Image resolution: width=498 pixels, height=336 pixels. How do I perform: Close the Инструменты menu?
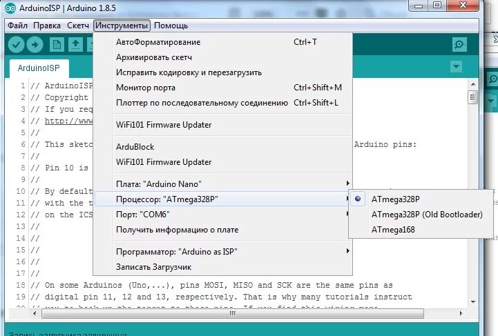click(x=122, y=26)
